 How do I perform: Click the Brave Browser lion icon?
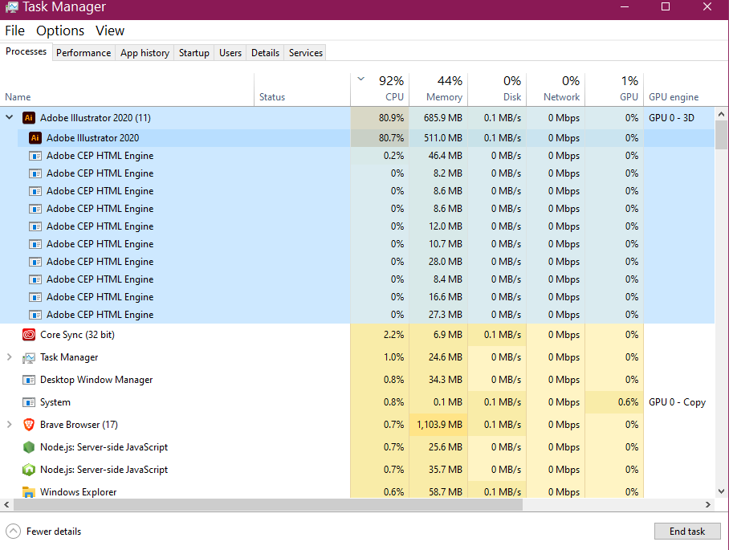point(29,425)
